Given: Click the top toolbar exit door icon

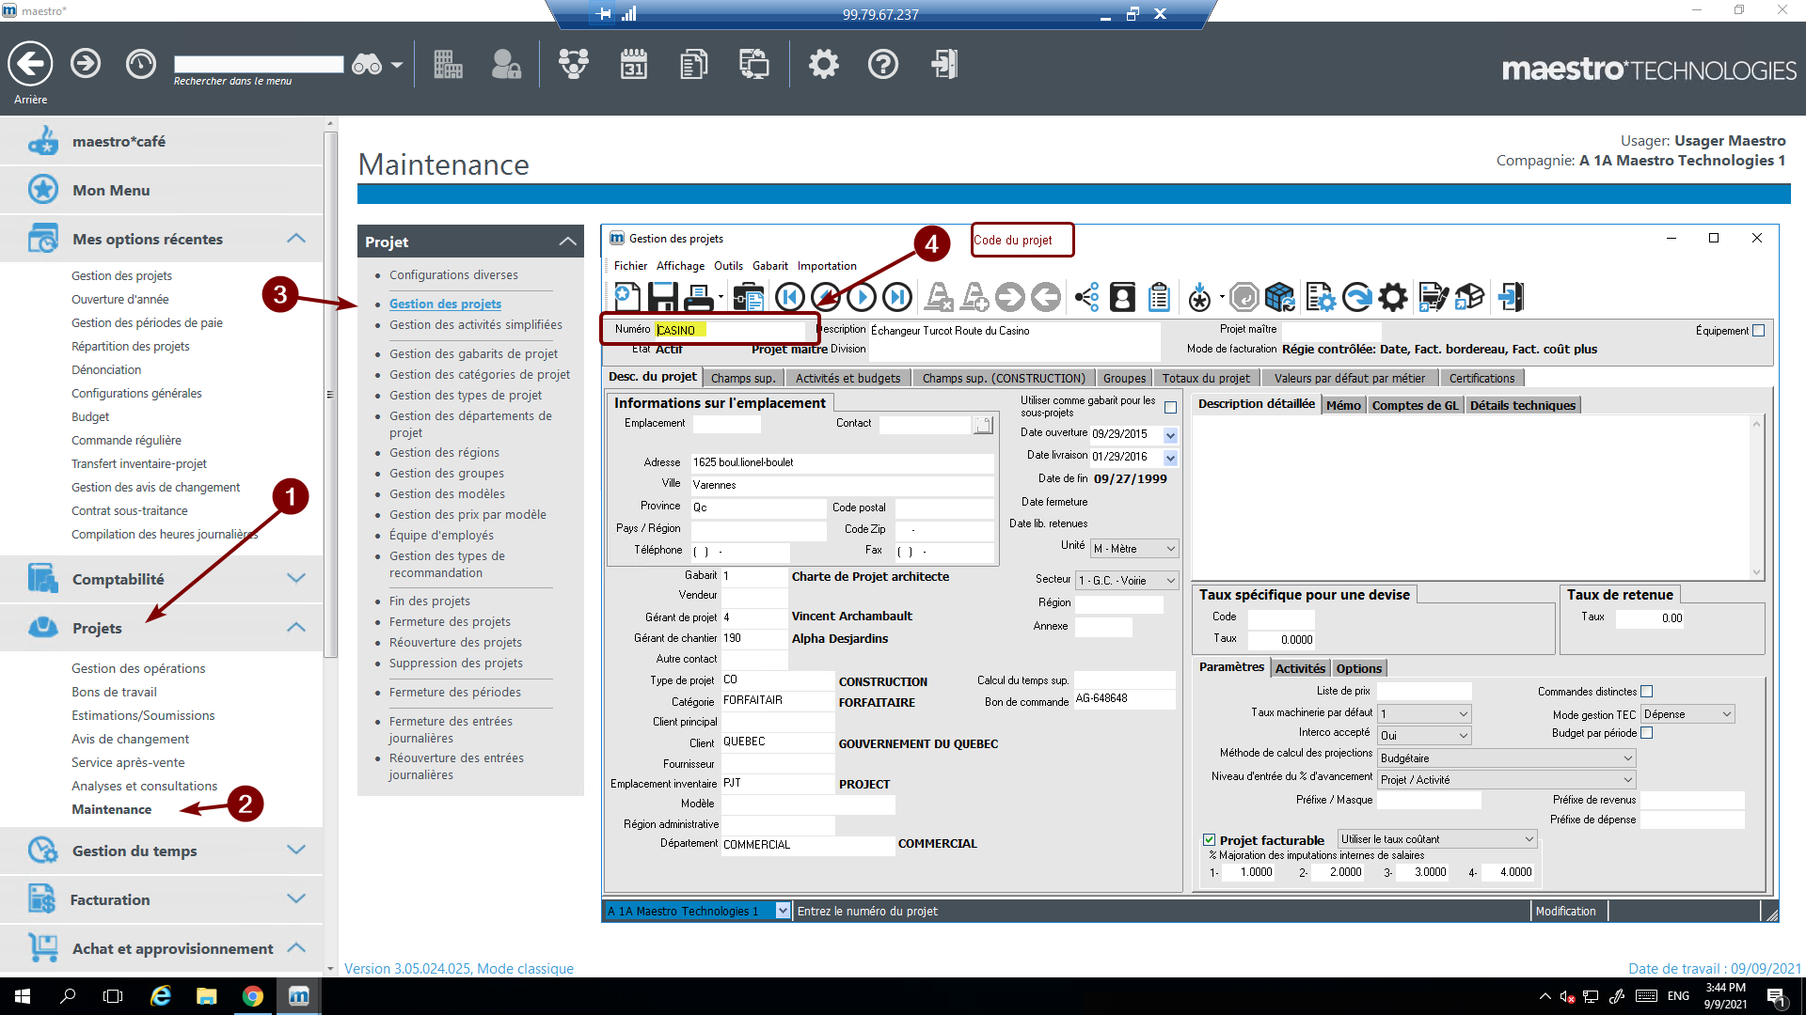Looking at the screenshot, I should 943,64.
